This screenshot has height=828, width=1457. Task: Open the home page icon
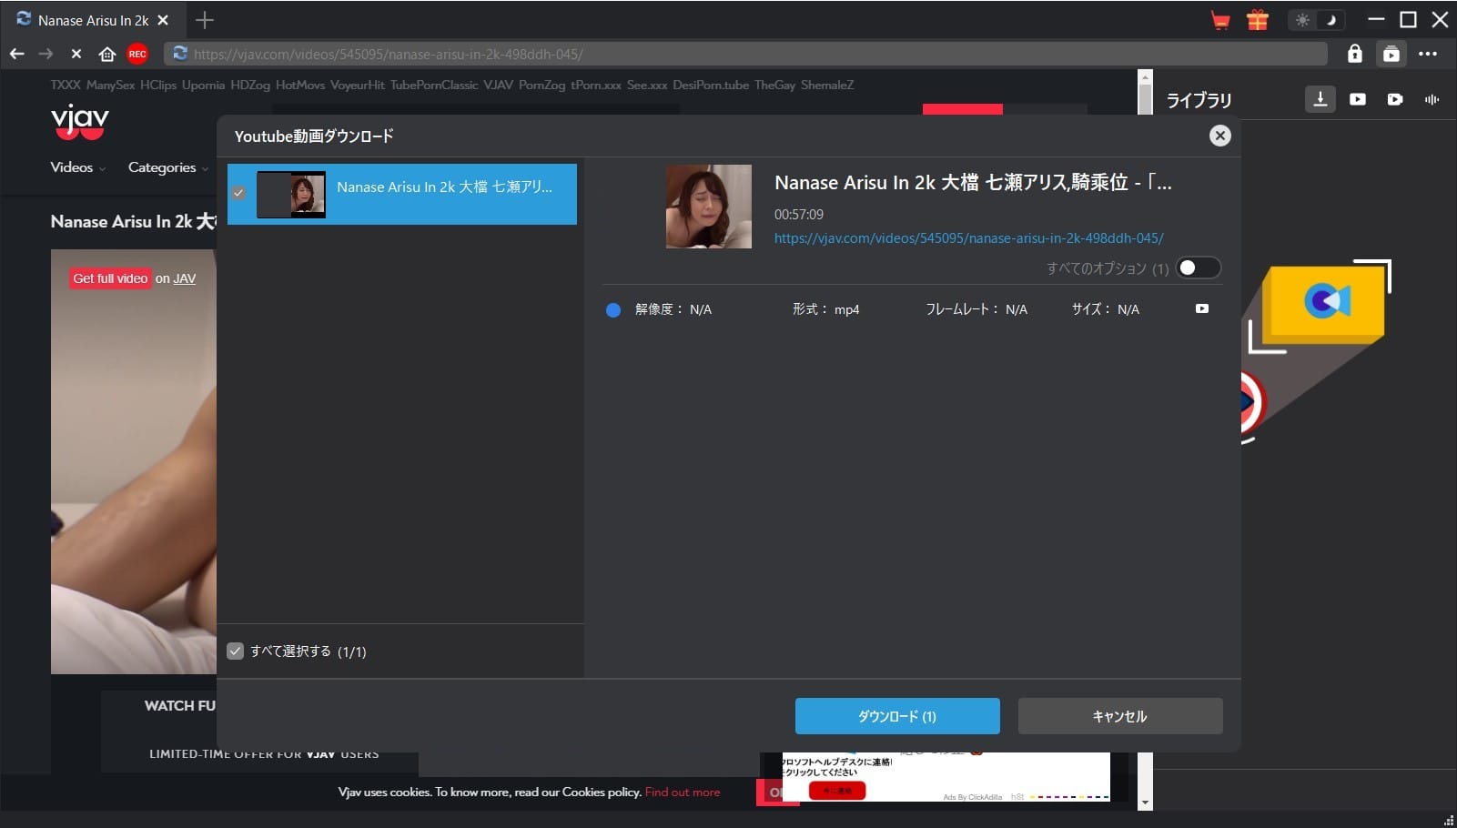click(x=107, y=54)
